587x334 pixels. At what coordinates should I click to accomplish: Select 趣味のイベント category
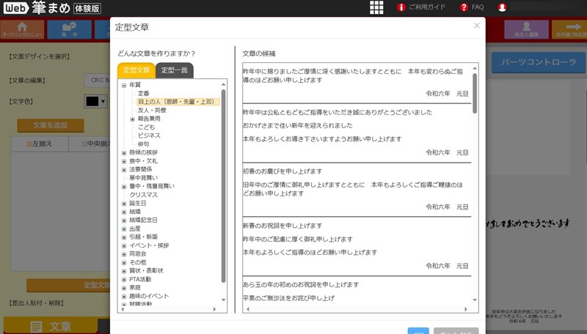(149, 296)
